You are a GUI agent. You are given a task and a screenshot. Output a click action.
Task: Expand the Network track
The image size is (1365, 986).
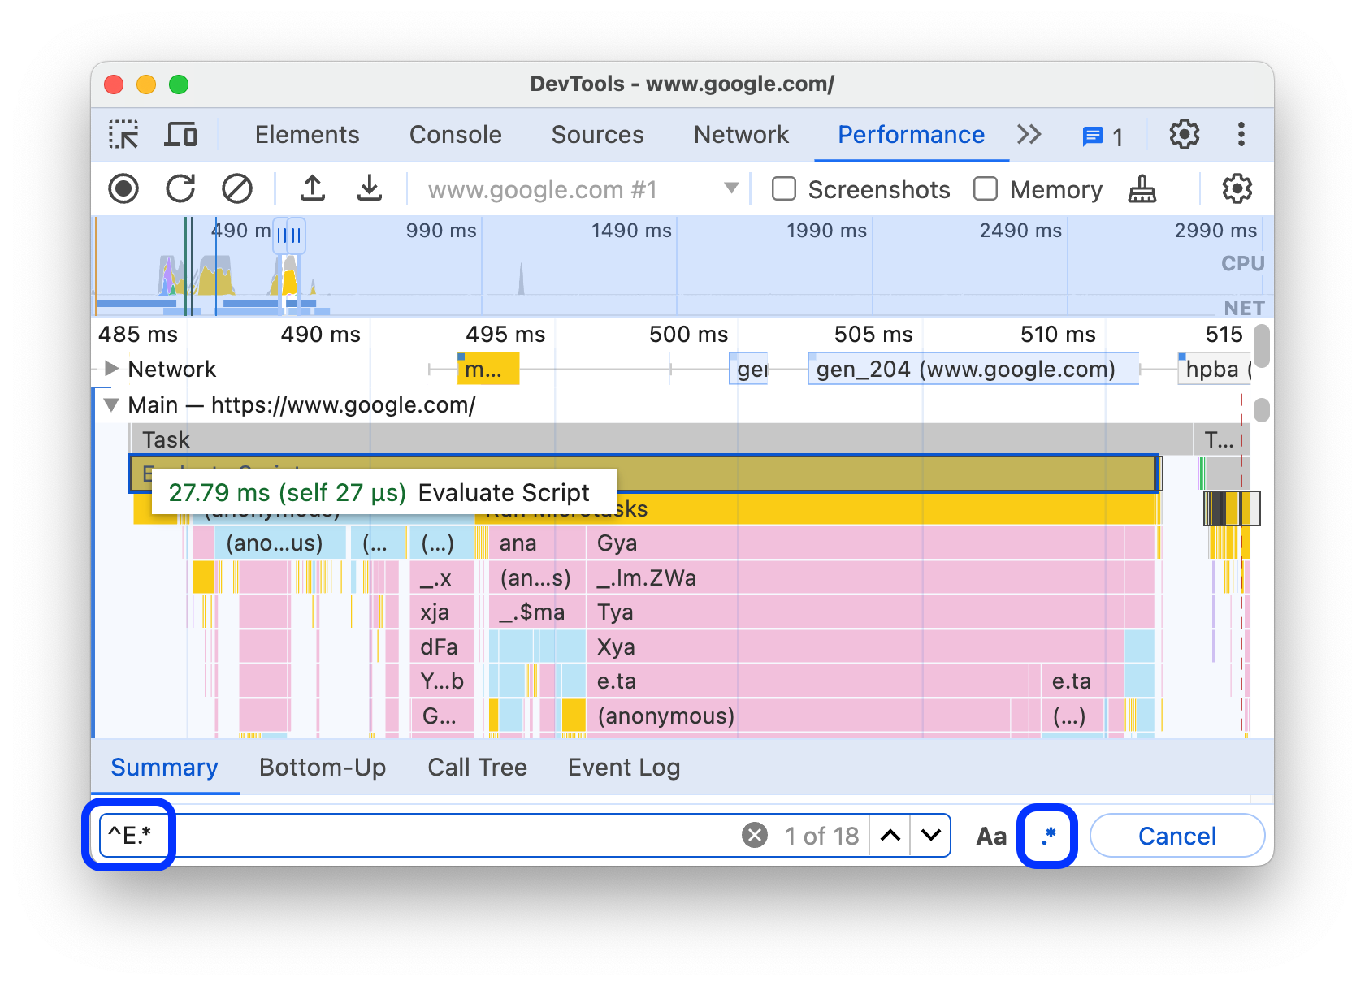[112, 369]
